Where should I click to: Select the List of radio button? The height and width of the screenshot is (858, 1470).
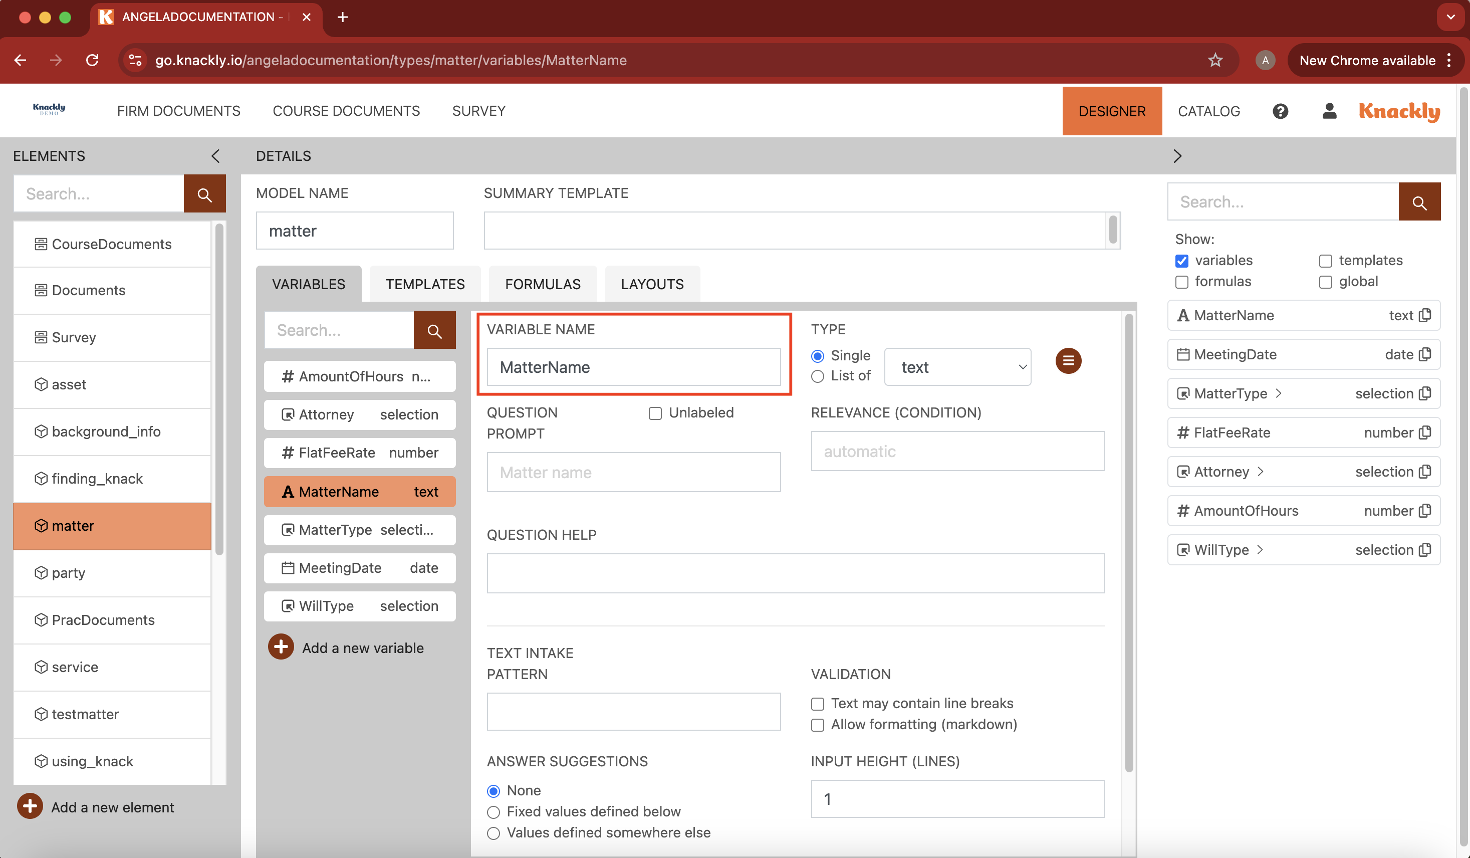click(x=817, y=376)
